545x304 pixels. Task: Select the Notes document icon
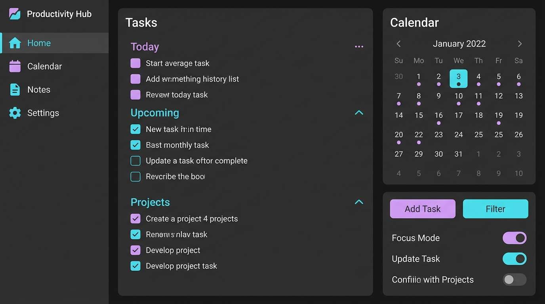(15, 89)
